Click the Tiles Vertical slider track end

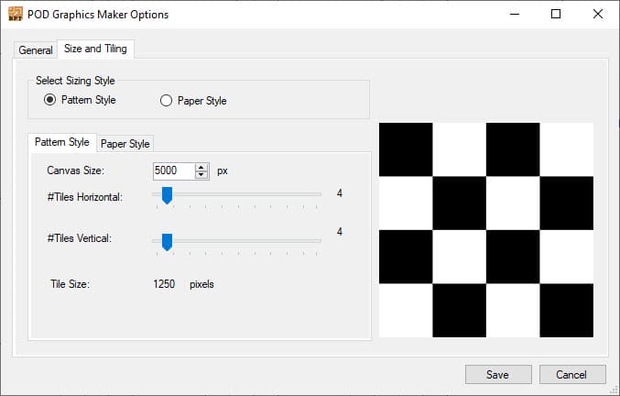tap(319, 241)
